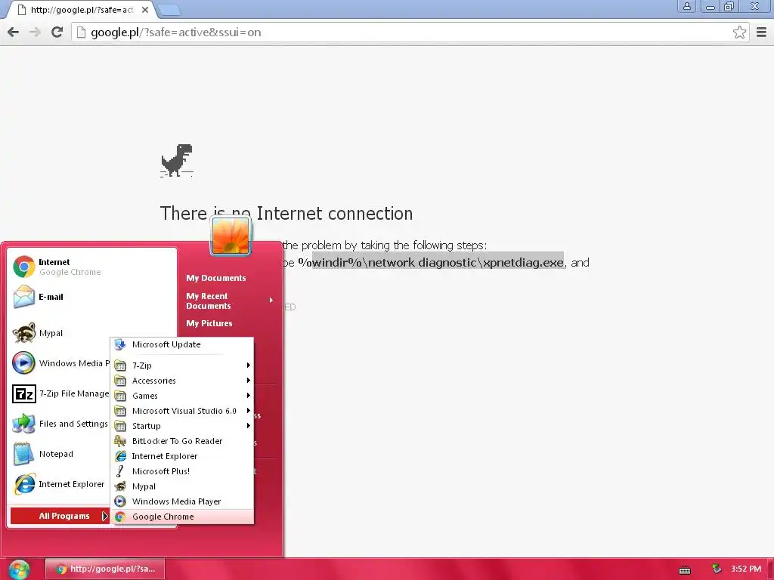Click the dinosaur offline icon
774x580 pixels.
pos(177,160)
